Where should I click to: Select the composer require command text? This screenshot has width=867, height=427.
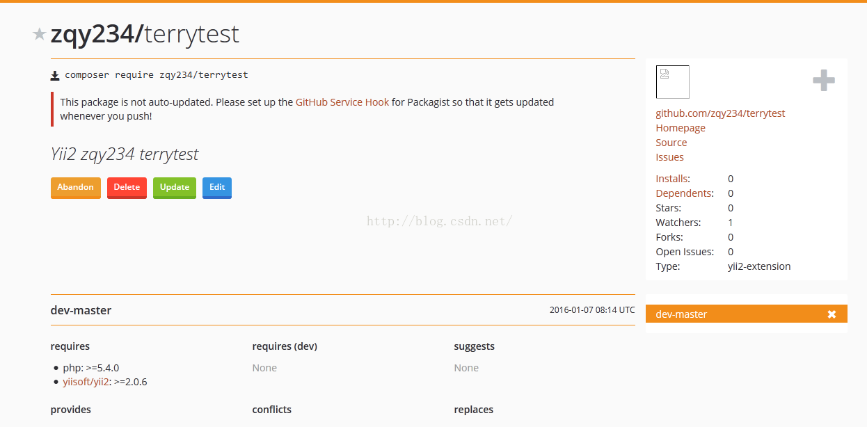(x=157, y=75)
